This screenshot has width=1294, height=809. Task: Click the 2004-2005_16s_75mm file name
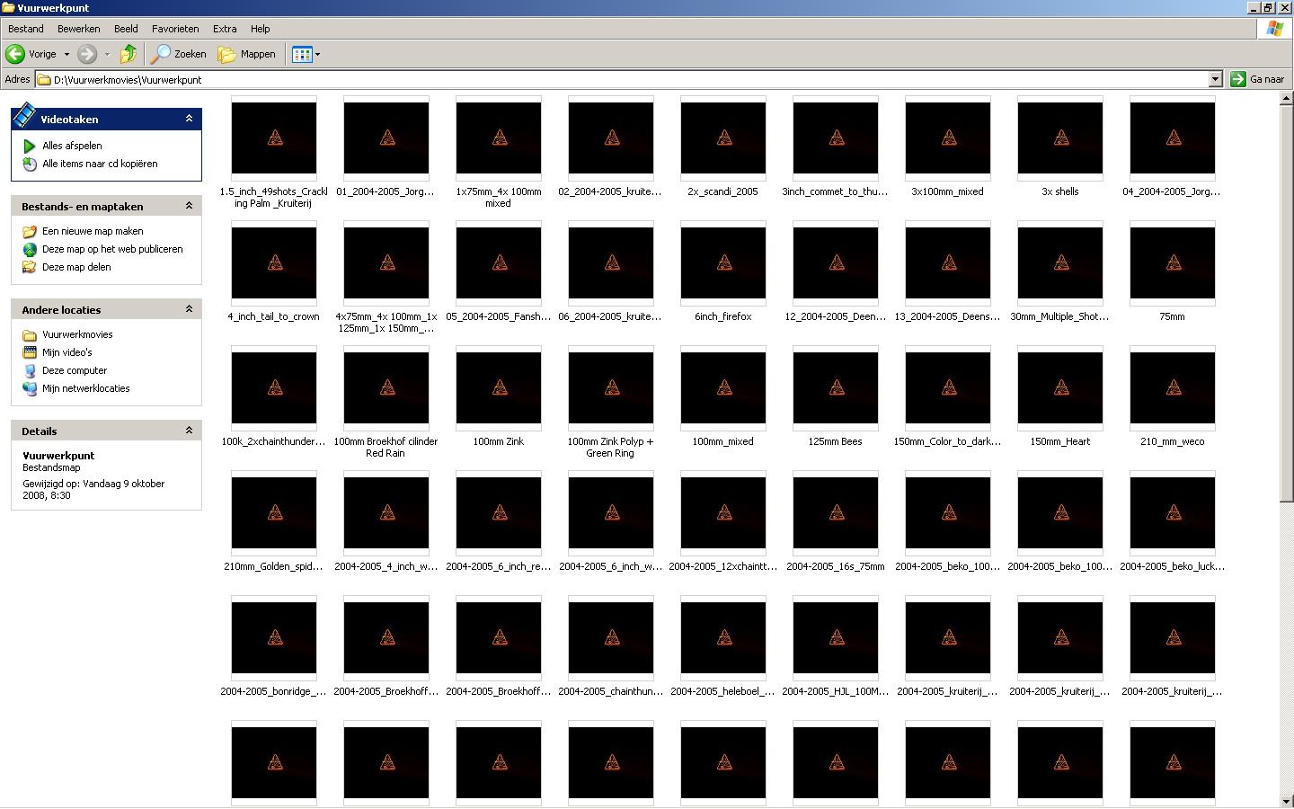[x=836, y=566]
